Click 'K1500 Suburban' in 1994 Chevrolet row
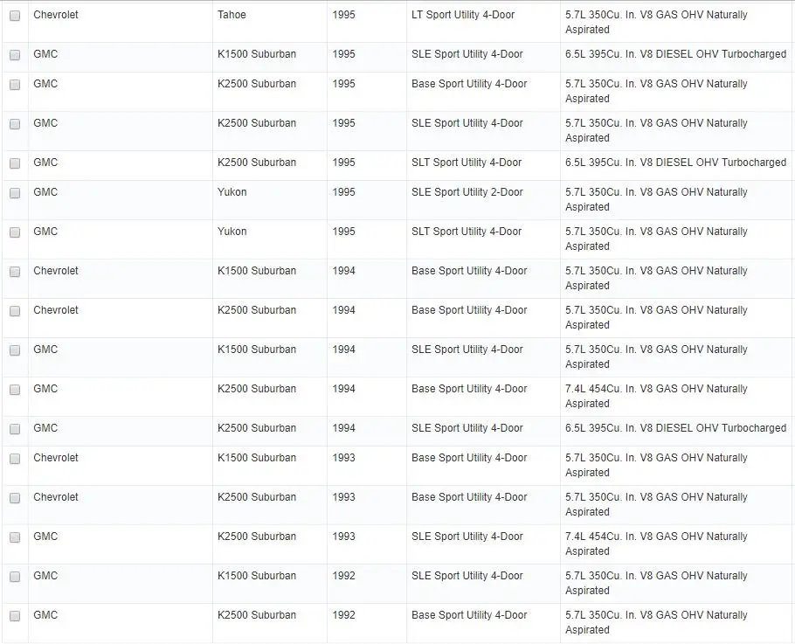 [257, 271]
